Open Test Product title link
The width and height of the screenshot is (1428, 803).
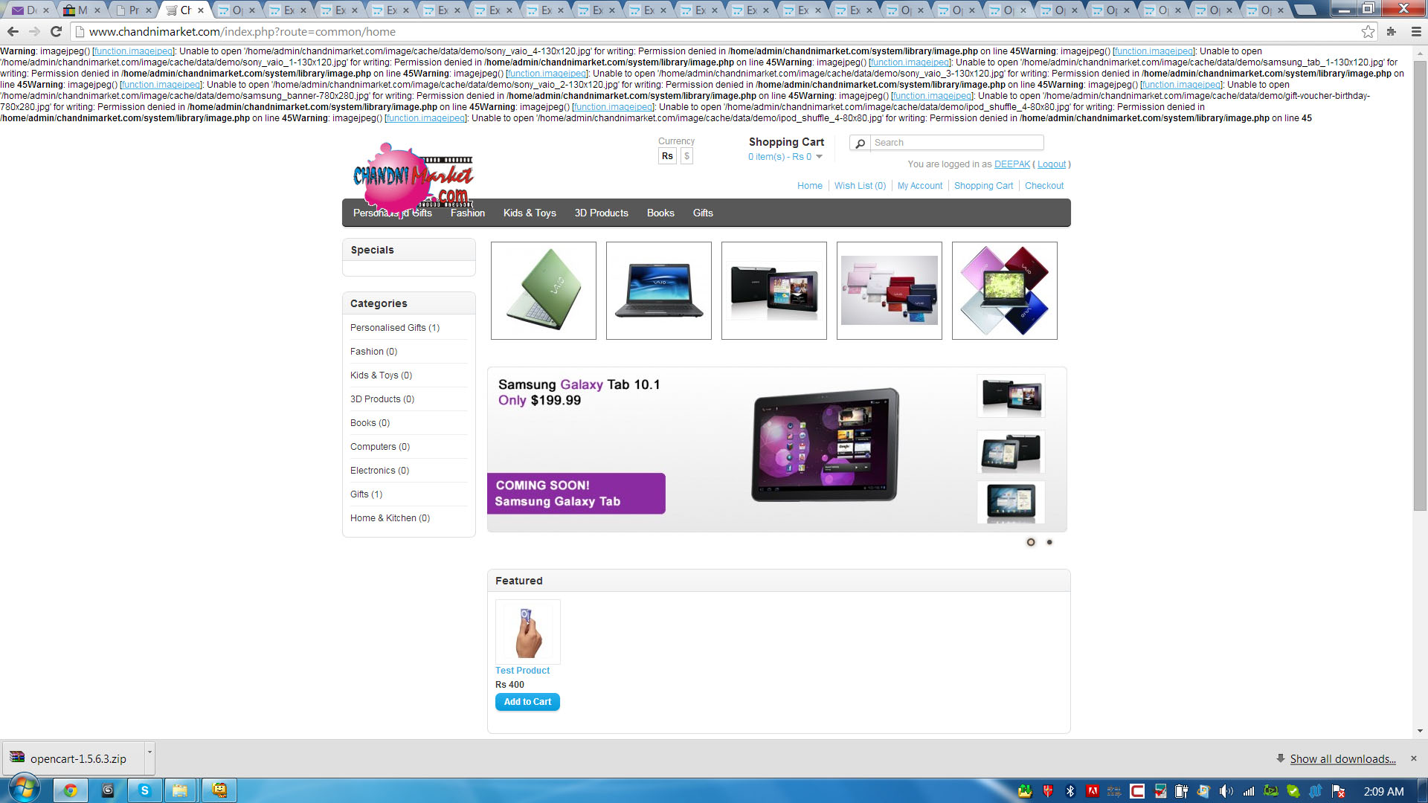pos(522,671)
